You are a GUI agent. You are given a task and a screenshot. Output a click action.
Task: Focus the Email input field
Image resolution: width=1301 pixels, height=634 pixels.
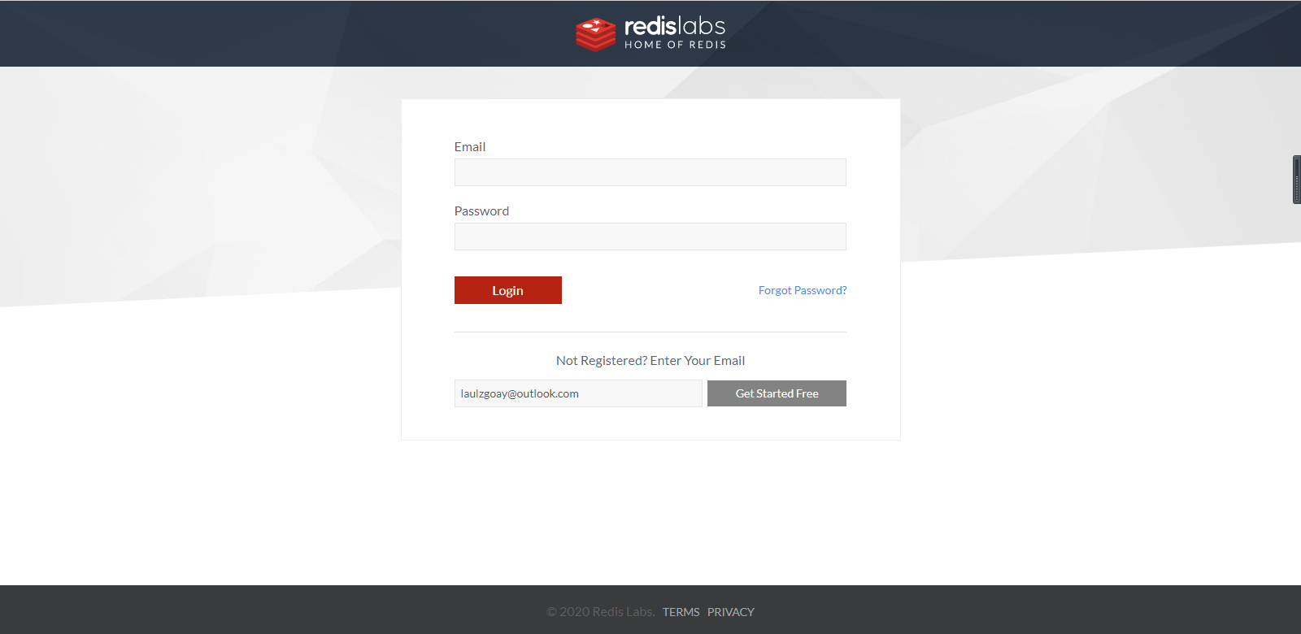[x=650, y=172]
